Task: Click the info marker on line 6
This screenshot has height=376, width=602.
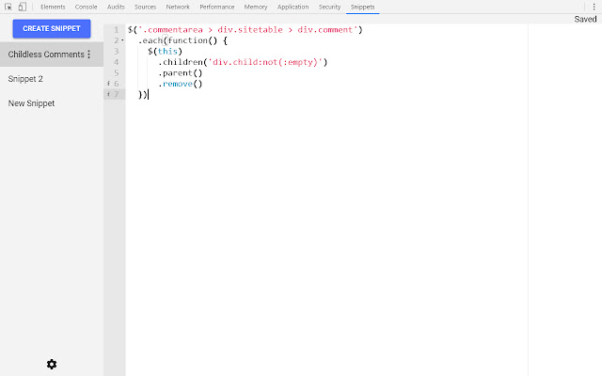Action: pos(109,84)
